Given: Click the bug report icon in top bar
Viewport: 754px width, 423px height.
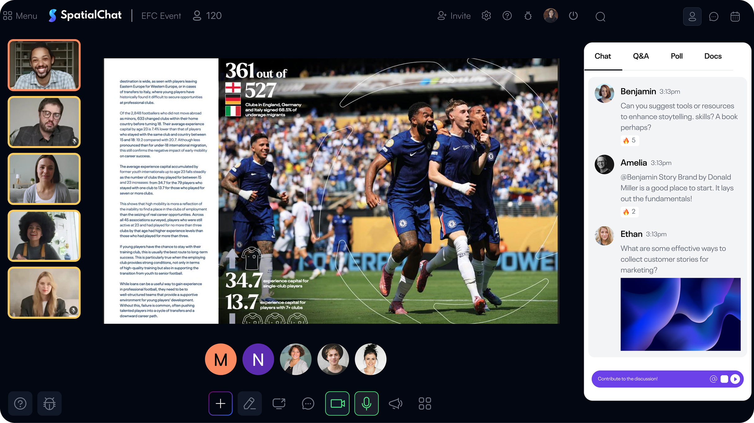Looking at the screenshot, I should (x=528, y=16).
